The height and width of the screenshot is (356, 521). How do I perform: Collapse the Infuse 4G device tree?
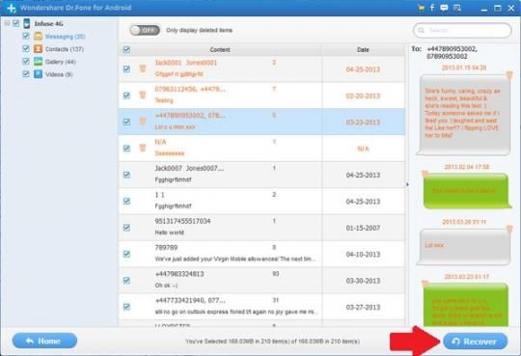tap(7, 23)
